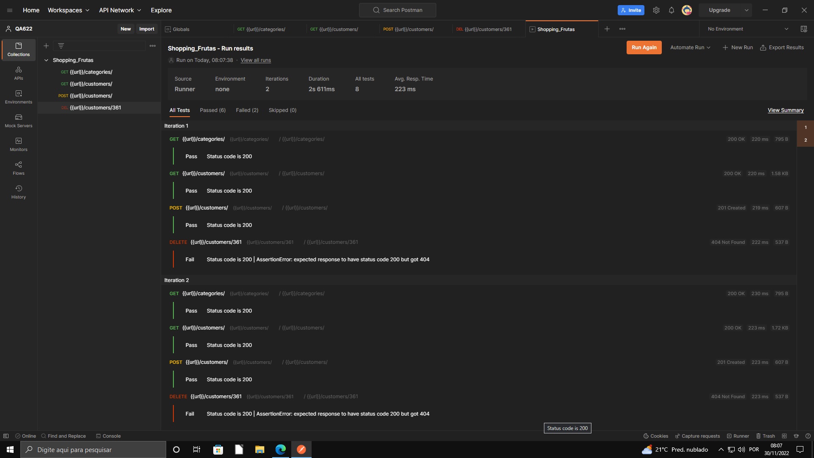Open the No Environment dropdown
Screen dimensions: 814x458
[746, 29]
